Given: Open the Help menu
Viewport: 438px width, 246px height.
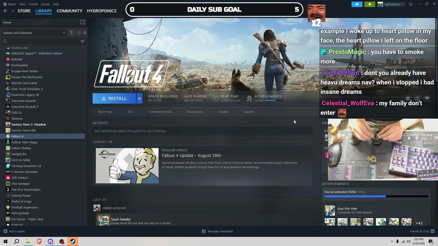Looking at the screenshot, I should coord(56,4).
